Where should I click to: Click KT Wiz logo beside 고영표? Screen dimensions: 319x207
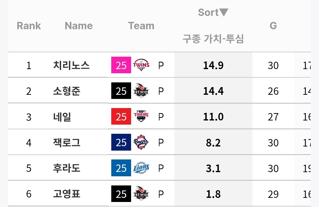[141, 194]
